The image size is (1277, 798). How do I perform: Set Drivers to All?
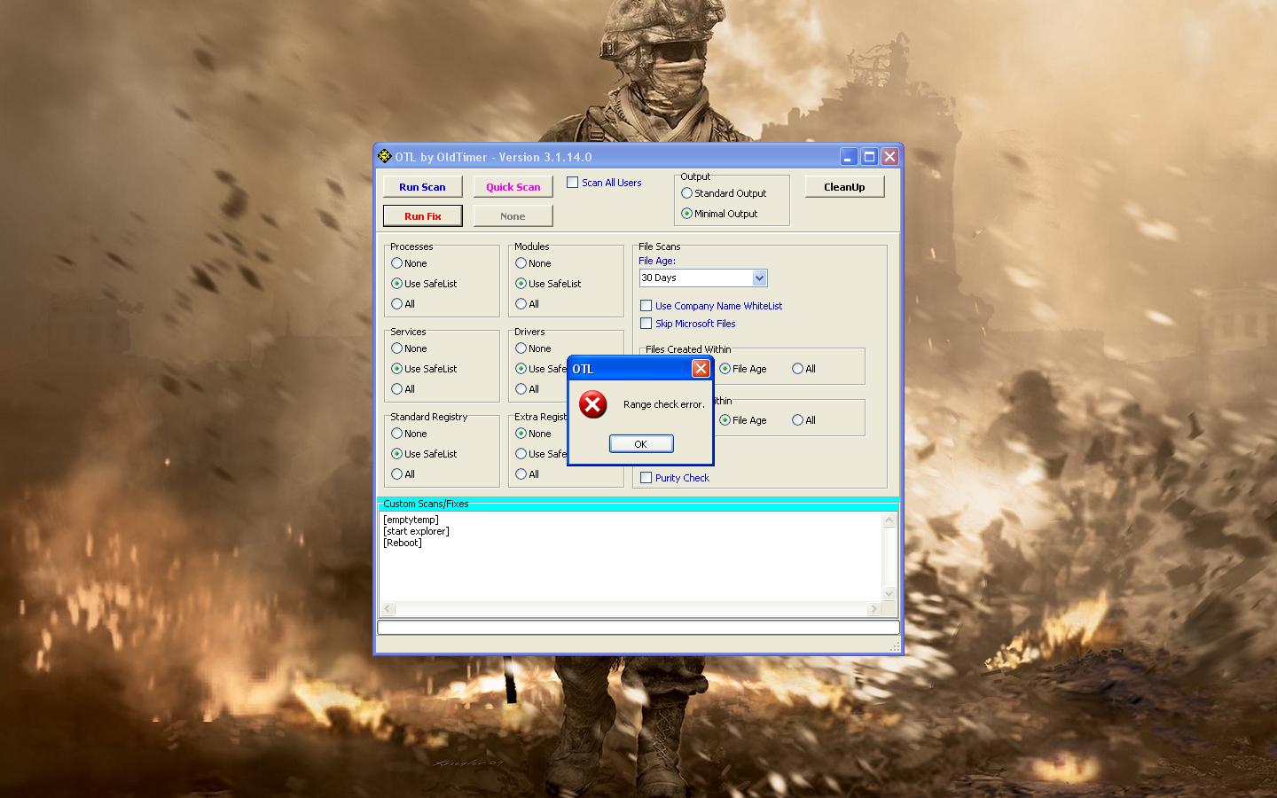coord(521,389)
